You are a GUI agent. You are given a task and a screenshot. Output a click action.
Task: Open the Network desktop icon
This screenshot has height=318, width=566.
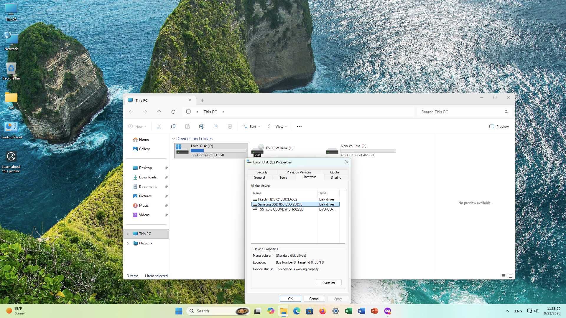coord(11,42)
